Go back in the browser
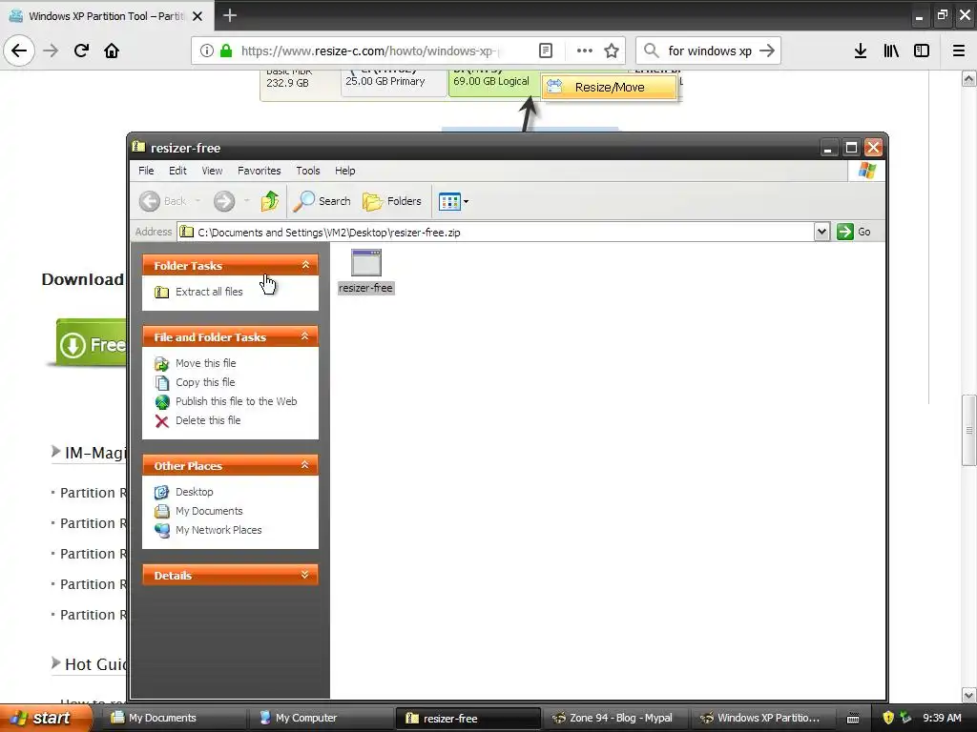 [19, 51]
